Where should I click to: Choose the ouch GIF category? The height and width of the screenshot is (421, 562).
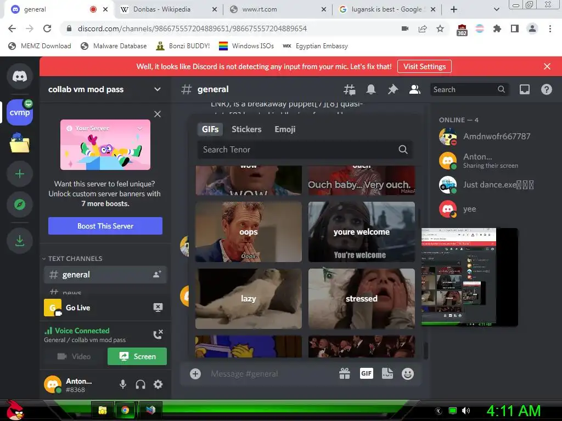pos(361,180)
